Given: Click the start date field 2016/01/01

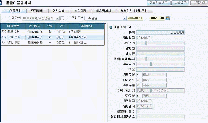Looking at the screenshot, I should coord(135,18).
